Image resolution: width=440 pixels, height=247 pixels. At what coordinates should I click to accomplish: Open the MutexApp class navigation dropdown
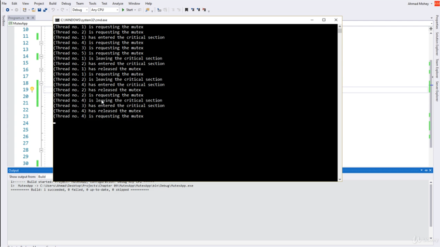[x=31, y=23]
